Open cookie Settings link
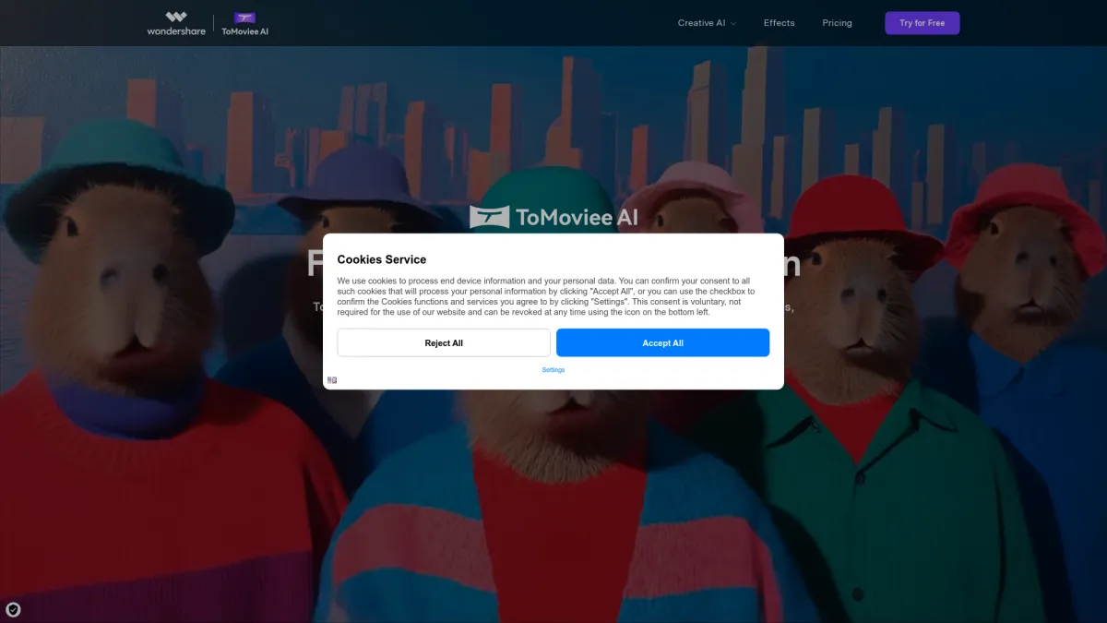1107x623 pixels. point(553,370)
